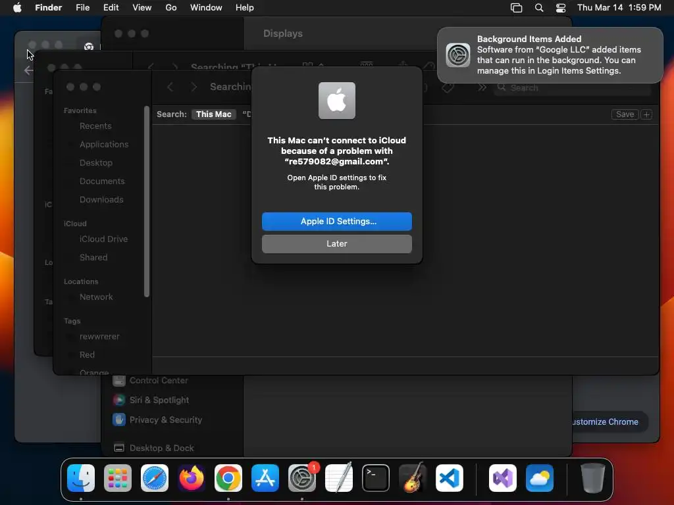This screenshot has height=505, width=674.
Task: Add a search criterion with the plus button
Action: 646,114
